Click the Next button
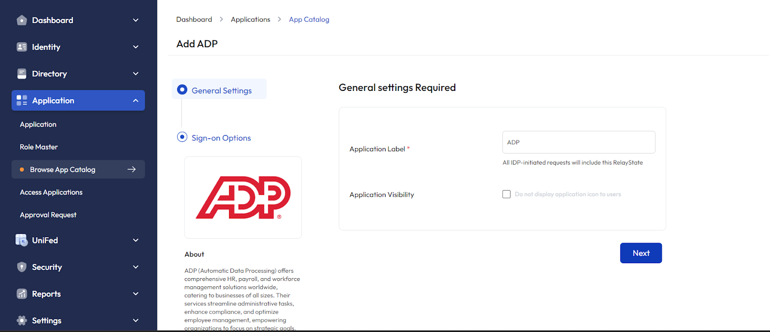 click(641, 253)
